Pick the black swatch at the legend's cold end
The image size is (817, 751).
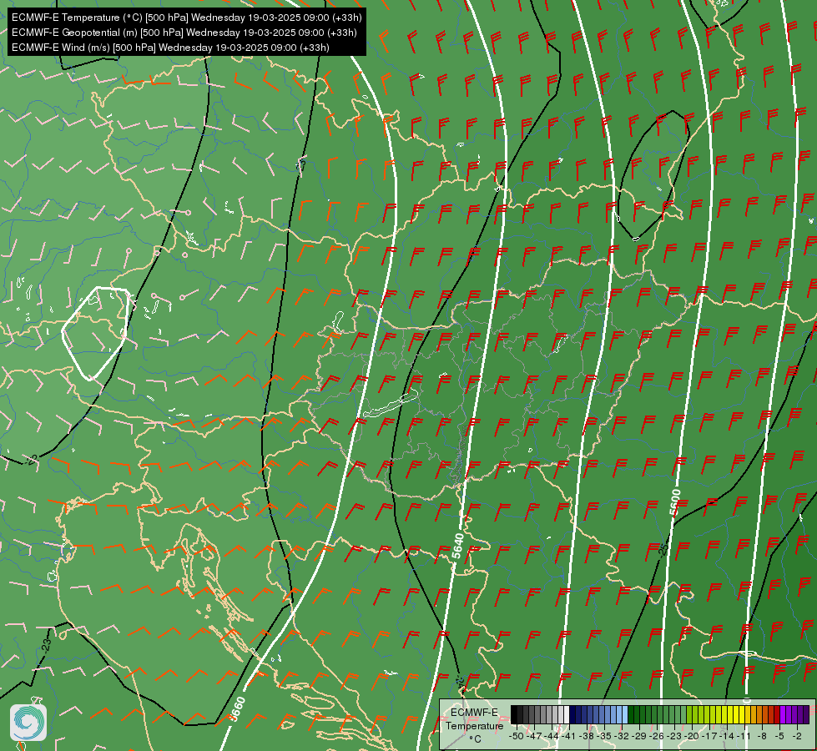(x=514, y=714)
